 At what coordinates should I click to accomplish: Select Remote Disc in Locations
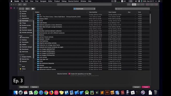(x=25, y=59)
